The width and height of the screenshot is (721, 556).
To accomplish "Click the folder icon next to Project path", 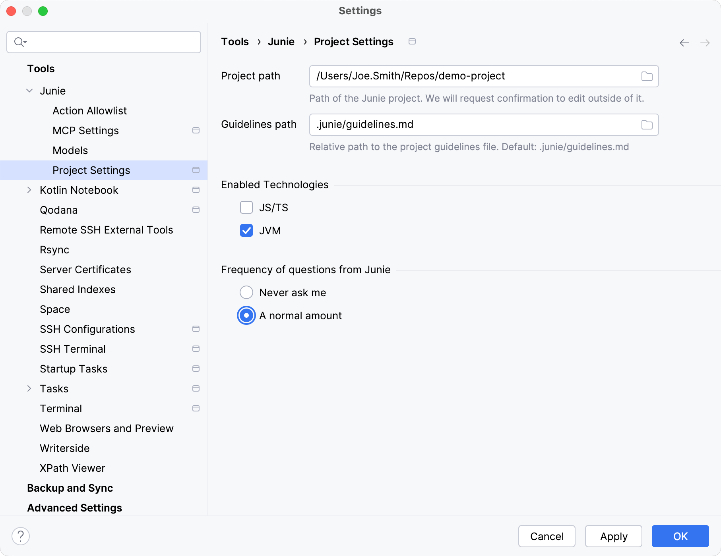I will pos(646,76).
